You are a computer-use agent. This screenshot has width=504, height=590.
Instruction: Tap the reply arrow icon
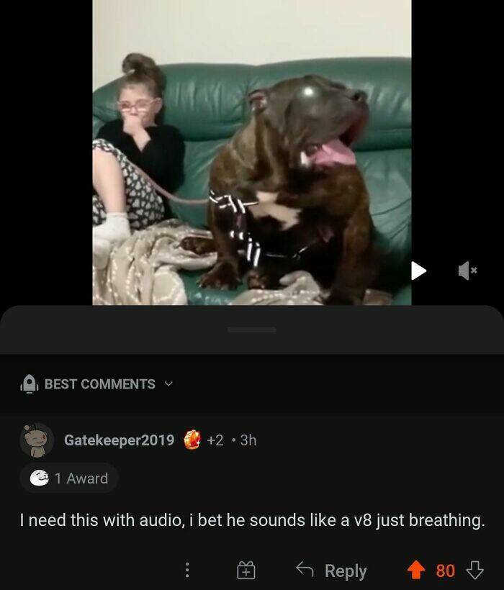305,569
